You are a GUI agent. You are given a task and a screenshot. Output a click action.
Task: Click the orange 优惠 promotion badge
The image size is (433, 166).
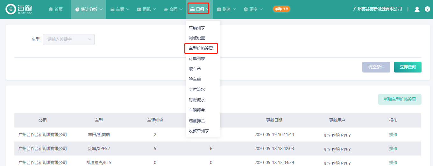coord(281,9)
